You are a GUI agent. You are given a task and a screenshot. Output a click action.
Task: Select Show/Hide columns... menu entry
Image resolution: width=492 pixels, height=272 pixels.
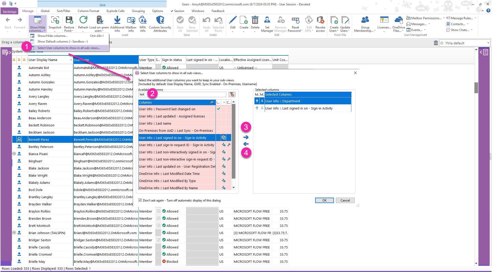coord(53,36)
